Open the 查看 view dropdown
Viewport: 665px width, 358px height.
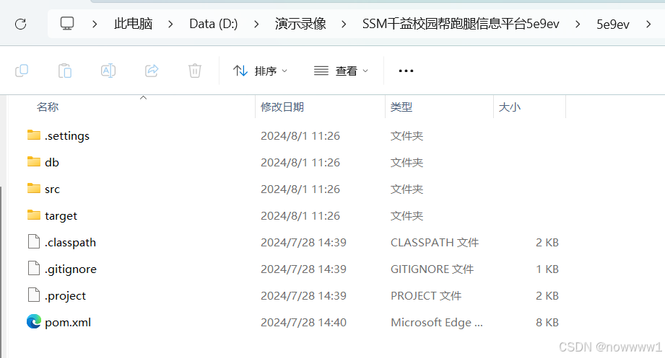[341, 71]
